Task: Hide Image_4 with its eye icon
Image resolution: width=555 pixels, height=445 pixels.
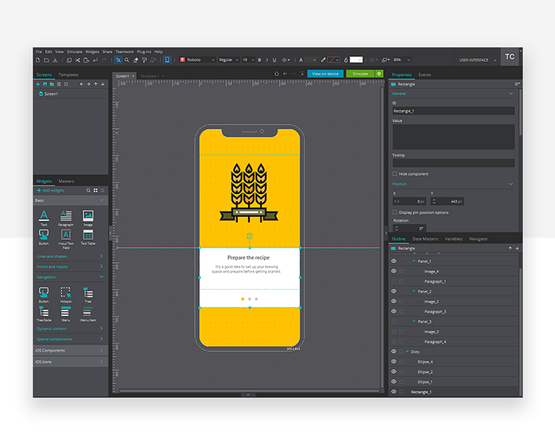Action: coord(393,271)
